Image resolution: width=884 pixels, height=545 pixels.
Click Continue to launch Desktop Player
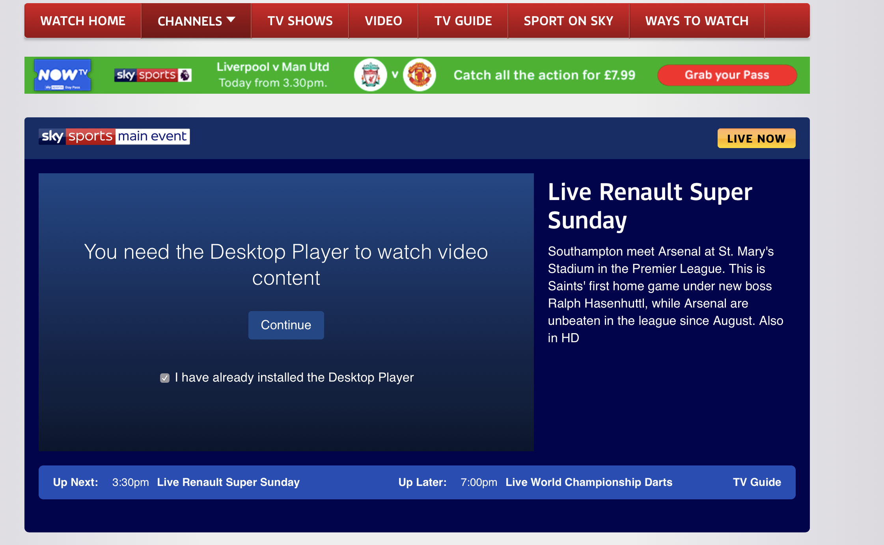(286, 325)
